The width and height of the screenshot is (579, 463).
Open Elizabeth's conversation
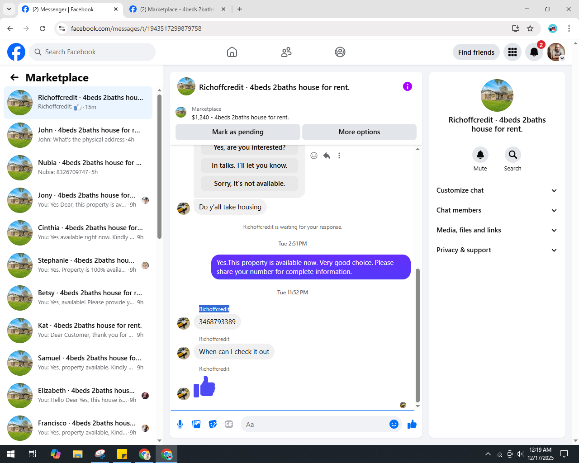tap(78, 396)
